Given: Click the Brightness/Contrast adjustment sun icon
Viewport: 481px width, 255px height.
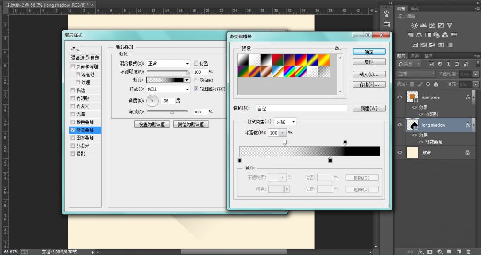Looking at the screenshot, I should (414, 25).
